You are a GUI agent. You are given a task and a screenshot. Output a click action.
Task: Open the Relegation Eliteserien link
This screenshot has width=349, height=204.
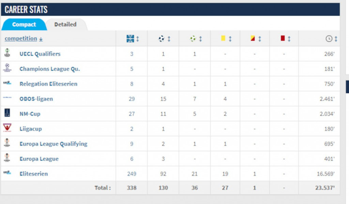click(x=48, y=84)
